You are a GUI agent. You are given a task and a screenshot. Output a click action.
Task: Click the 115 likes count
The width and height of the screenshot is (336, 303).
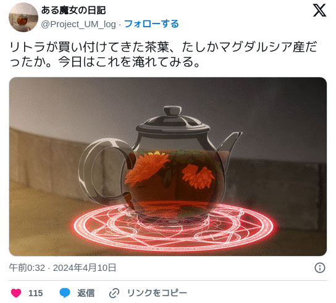click(x=36, y=293)
